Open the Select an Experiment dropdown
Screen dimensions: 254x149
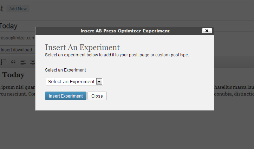74,81
